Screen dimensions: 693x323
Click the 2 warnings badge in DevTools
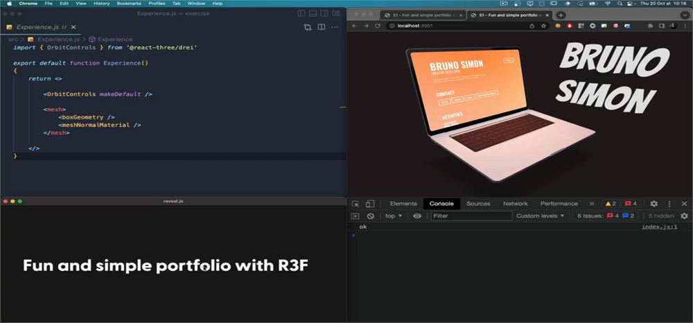point(611,204)
